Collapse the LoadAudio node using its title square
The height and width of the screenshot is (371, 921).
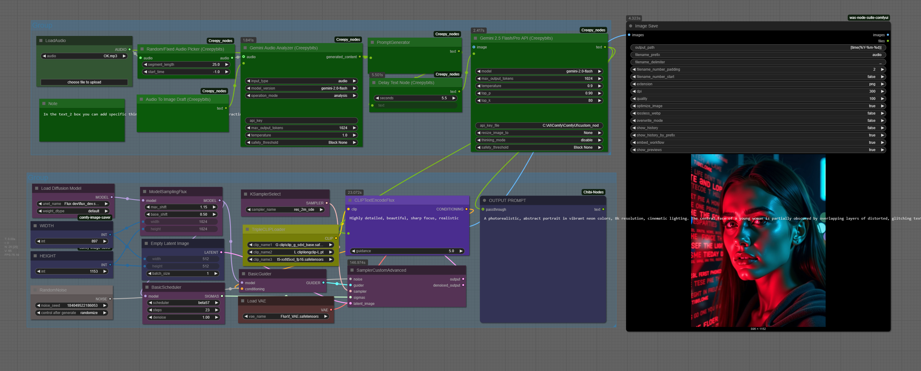click(x=41, y=41)
